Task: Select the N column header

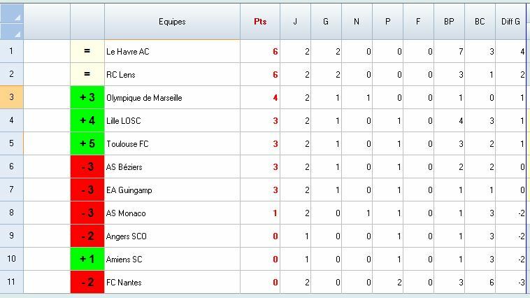Action: tap(357, 22)
